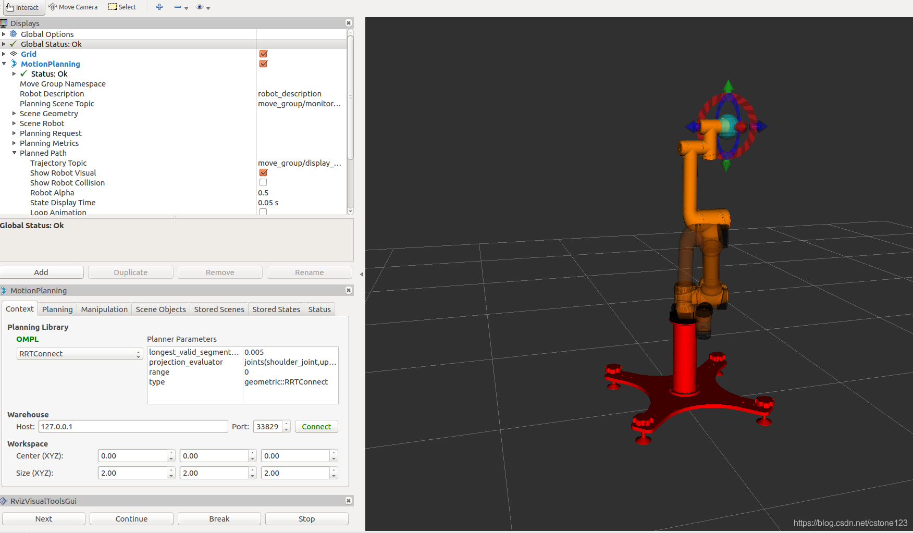Switch to the Context tab
Screen dimensions: 913x533
coord(20,309)
